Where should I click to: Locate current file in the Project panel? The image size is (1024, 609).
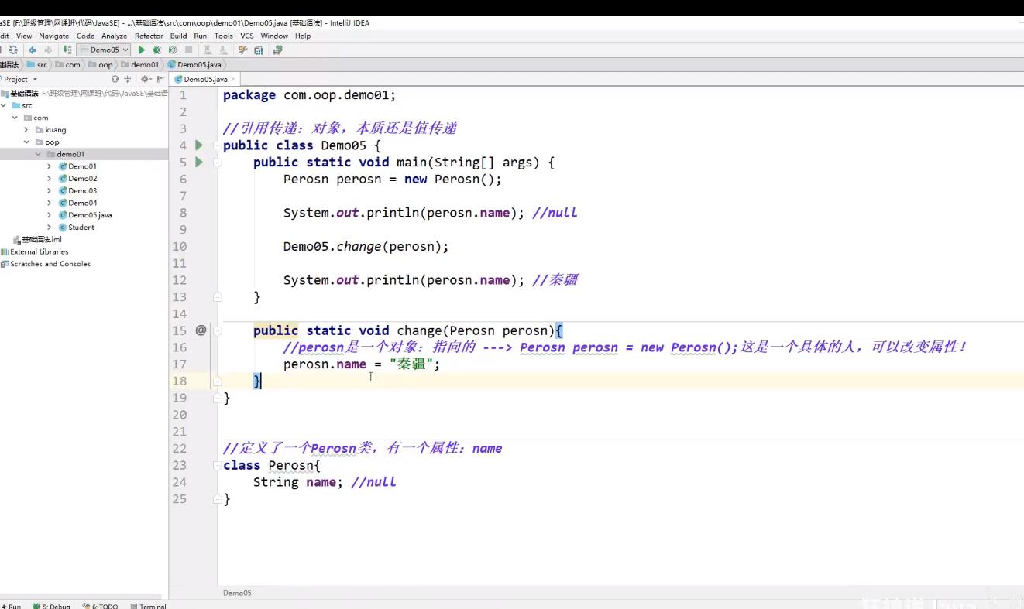[115, 79]
